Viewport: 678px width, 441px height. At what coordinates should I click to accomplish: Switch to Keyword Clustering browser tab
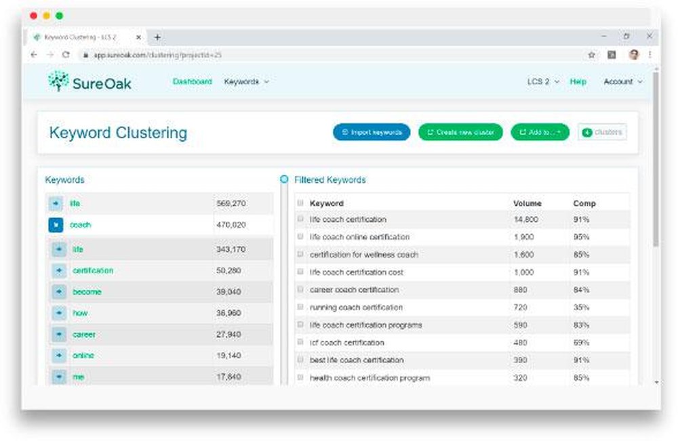pos(87,37)
